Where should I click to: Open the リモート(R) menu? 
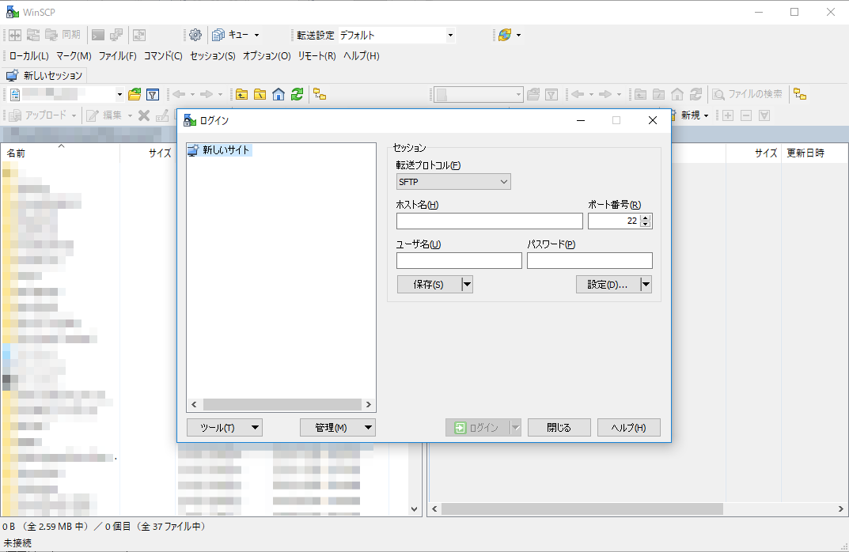(316, 55)
